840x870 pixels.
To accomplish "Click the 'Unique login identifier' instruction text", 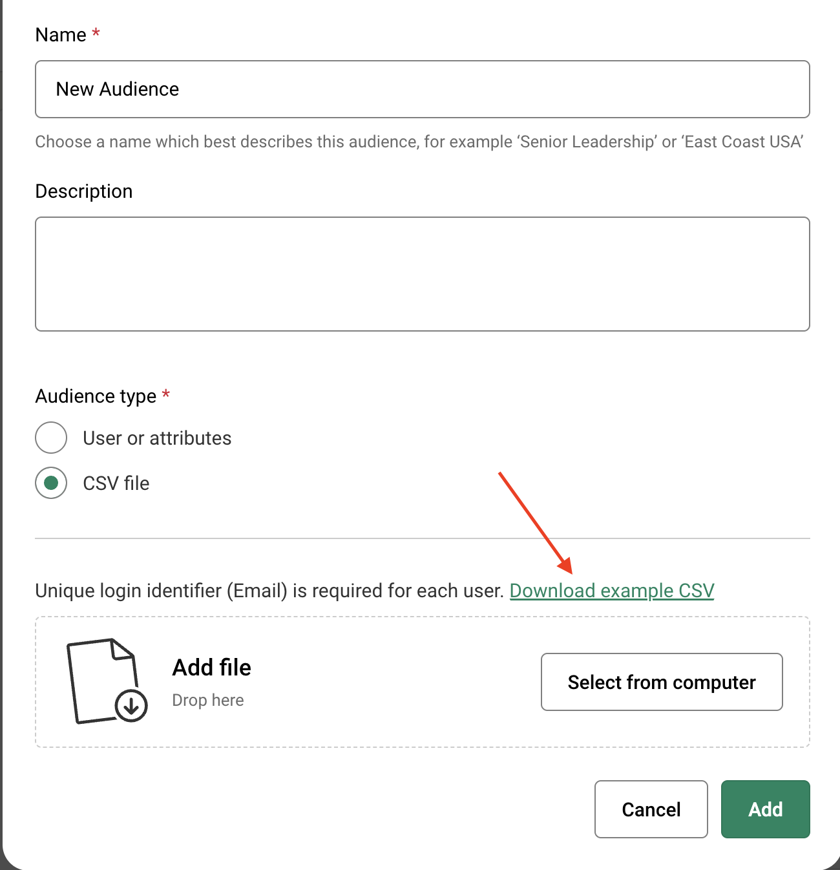I will tap(269, 591).
